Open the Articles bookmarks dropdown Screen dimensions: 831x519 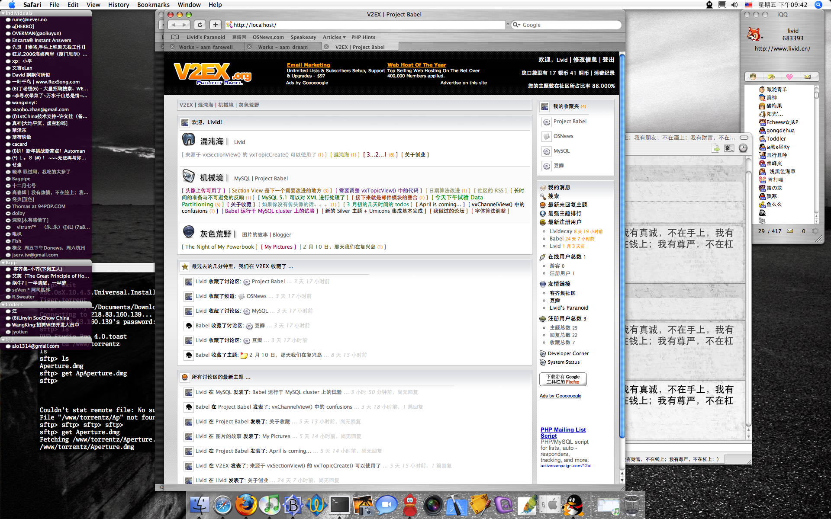tap(334, 37)
